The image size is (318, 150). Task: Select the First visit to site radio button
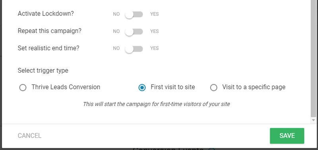coord(142,88)
